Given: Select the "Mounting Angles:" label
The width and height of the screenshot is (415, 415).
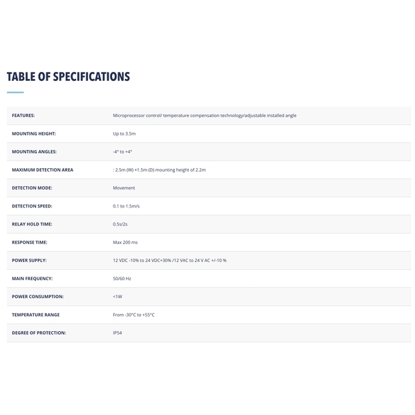Looking at the screenshot, I should coord(34,151).
